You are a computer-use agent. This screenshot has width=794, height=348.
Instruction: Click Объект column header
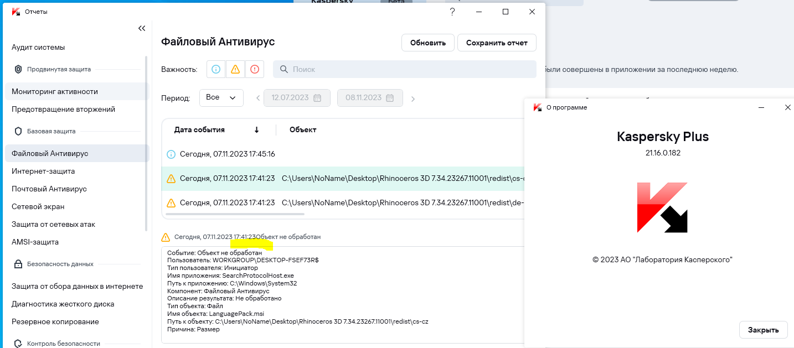click(303, 130)
